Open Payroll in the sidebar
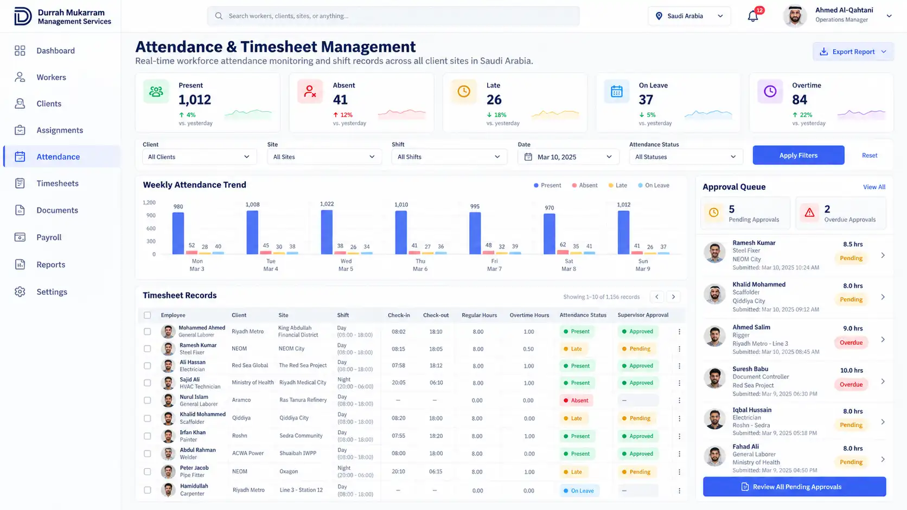Screen dimensions: 907x510 (61, 237)
